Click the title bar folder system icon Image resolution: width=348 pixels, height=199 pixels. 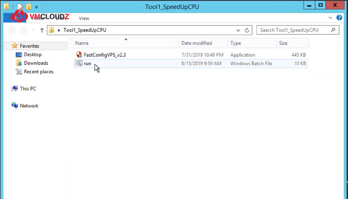click(6, 6)
